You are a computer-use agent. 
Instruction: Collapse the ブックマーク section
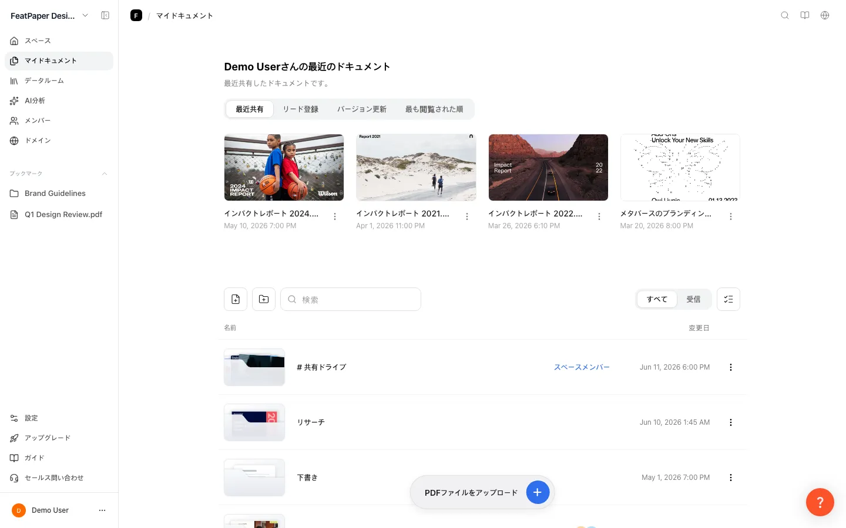pos(105,174)
